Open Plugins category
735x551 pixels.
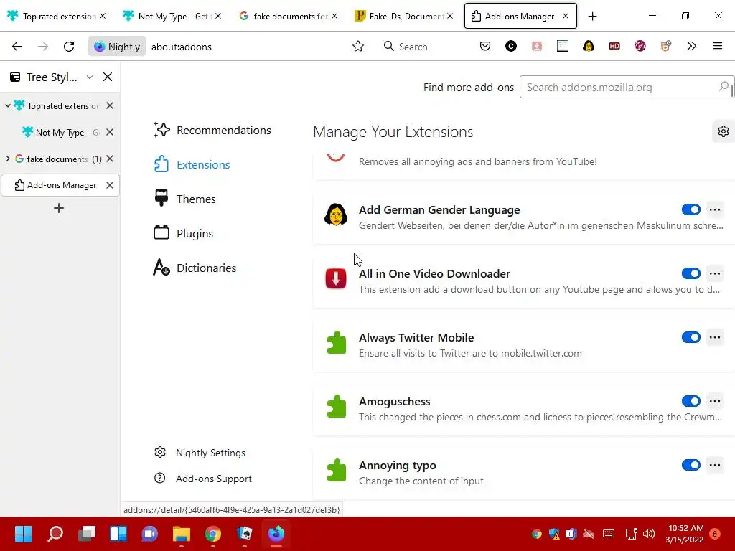click(x=183, y=233)
